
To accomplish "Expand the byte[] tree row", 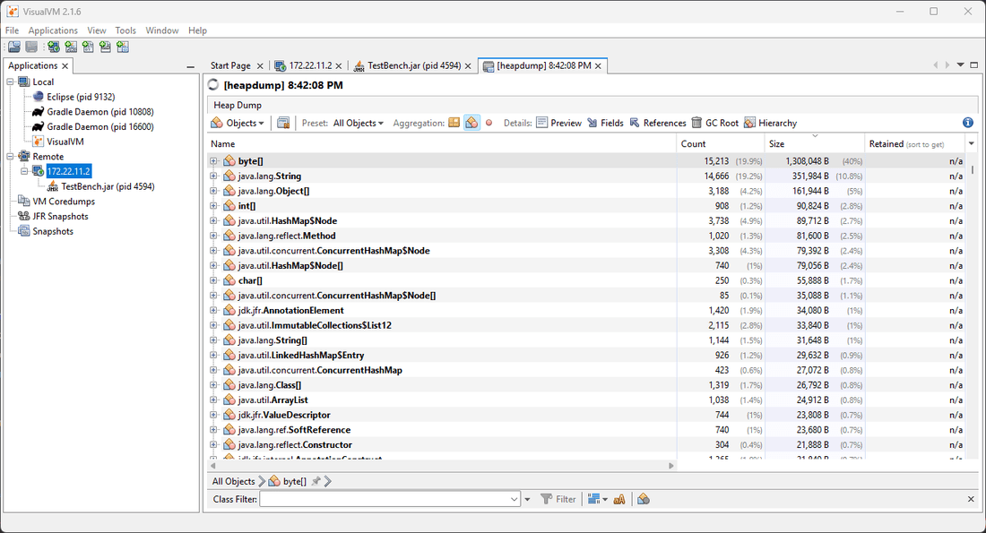I will pos(212,161).
